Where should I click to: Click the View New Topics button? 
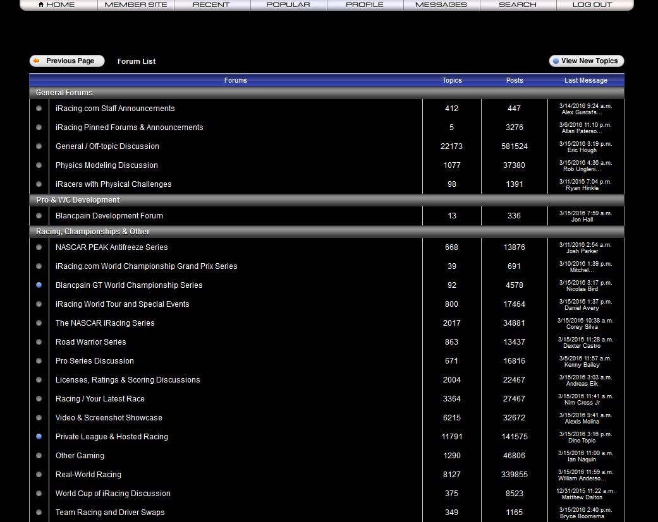[586, 61]
